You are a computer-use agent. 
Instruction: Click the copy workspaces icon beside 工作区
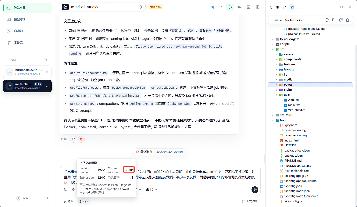tap(45, 60)
